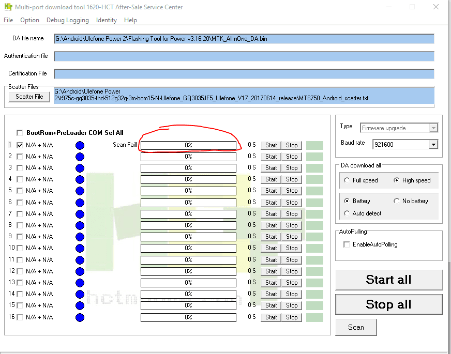Viewport: 451px width, 354px height.
Task: Enable the port 2 checkbox
Action: [x=20, y=157]
